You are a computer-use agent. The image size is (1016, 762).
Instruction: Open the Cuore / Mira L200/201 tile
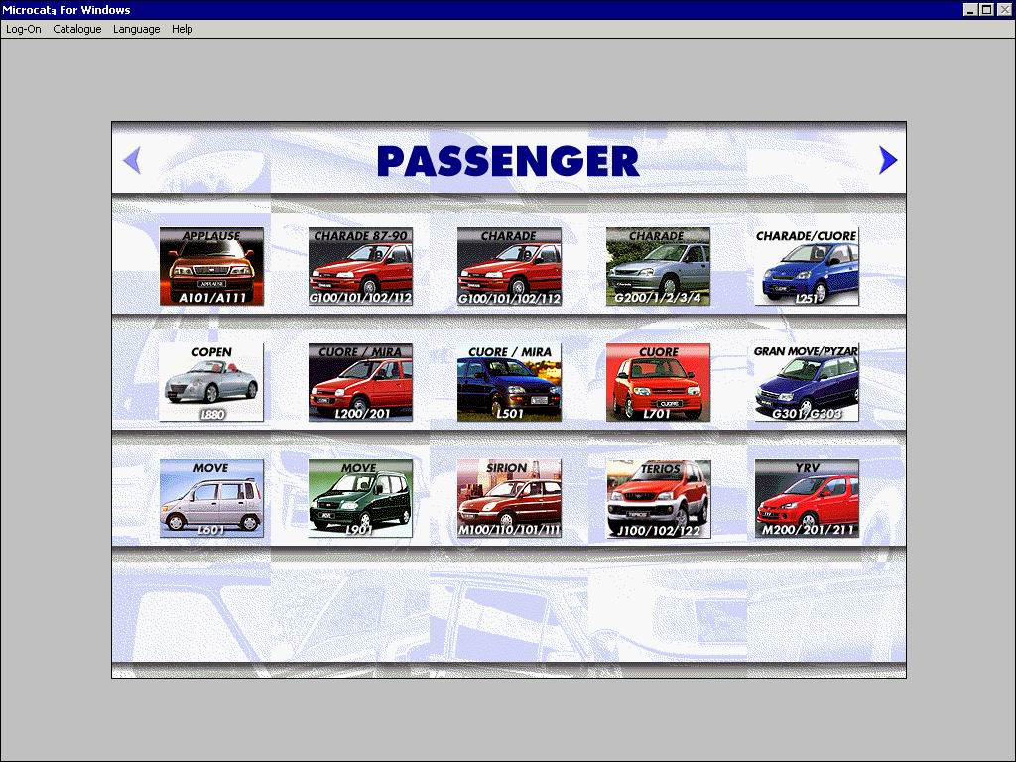click(360, 383)
